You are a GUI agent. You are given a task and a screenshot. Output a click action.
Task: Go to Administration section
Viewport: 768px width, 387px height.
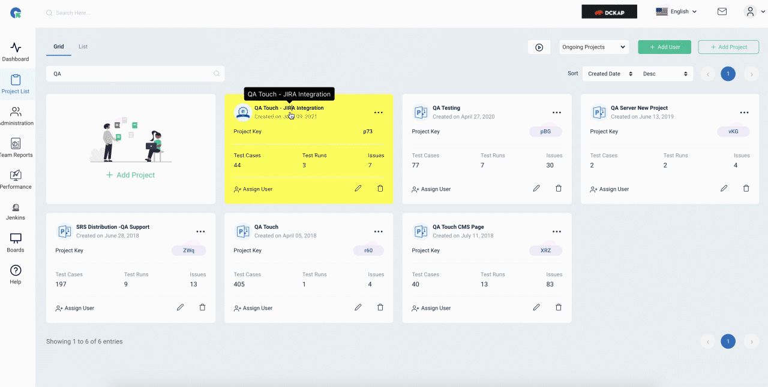[x=16, y=116]
